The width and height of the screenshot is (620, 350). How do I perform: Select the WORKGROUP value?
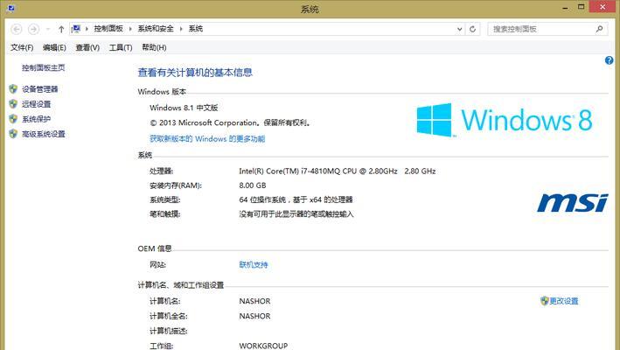coord(263,346)
